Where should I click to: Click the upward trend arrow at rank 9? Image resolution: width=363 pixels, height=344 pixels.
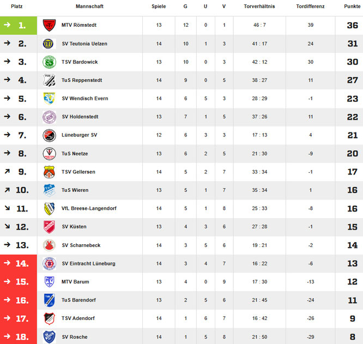tap(7, 172)
